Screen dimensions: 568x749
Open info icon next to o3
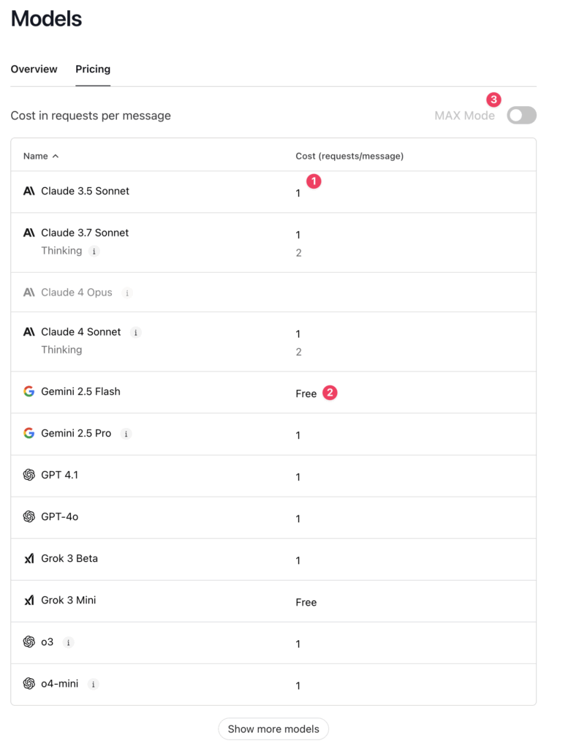pyautogui.click(x=68, y=642)
